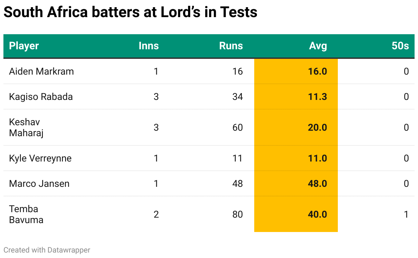Click the Player column header
418x258 pixels.
tap(24, 46)
